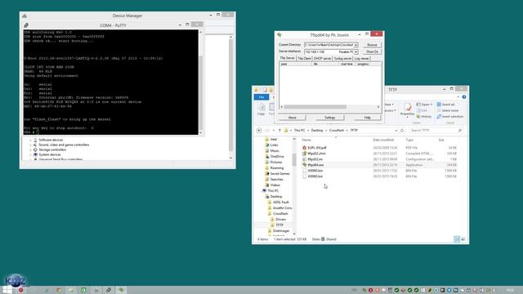Image resolution: width=523 pixels, height=294 pixels.
Task: Select OneDrive in Explorer navigation pane
Action: click(277, 156)
